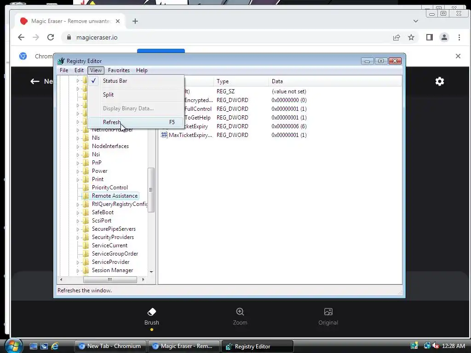Toggle the Status Bar menu option
The height and width of the screenshot is (353, 471).
click(136, 81)
